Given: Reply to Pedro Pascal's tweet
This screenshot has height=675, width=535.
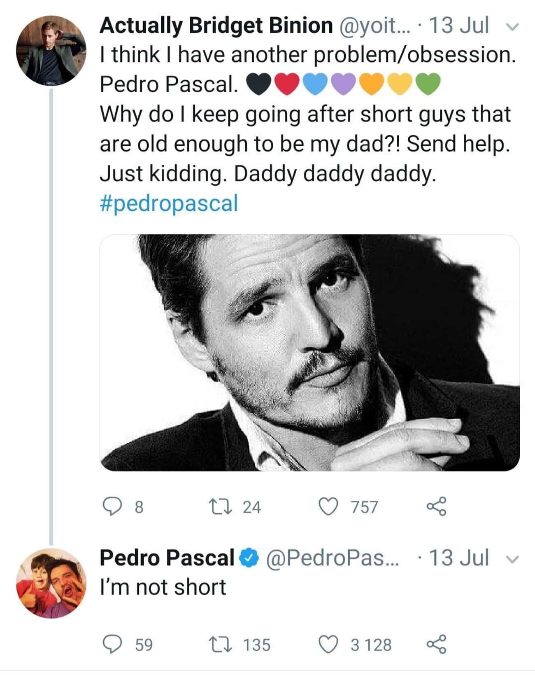Looking at the screenshot, I should pos(111,645).
